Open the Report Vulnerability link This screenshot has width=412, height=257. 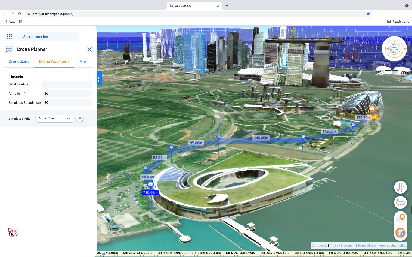392,246
